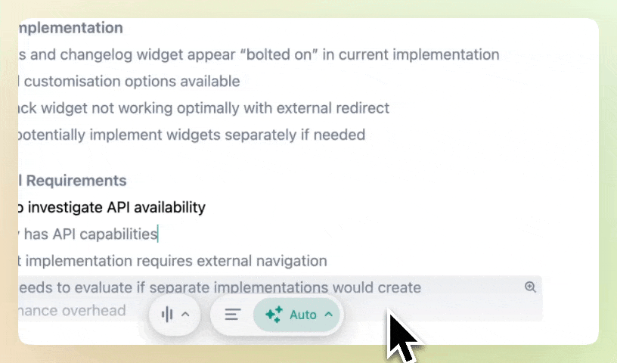Screen dimensions: 617x363
Task: Click the green sparkle icon in Auto button
Action: click(x=274, y=314)
